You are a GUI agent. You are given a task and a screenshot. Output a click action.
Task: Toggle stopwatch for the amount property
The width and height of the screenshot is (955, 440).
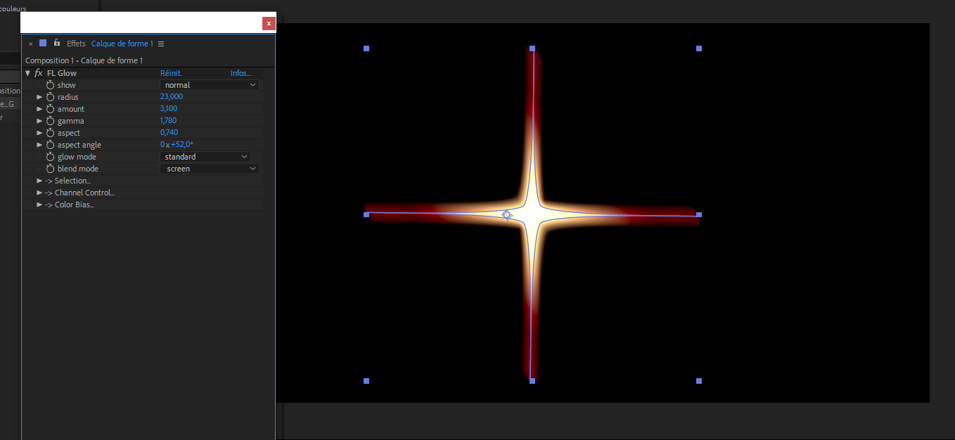[50, 109]
